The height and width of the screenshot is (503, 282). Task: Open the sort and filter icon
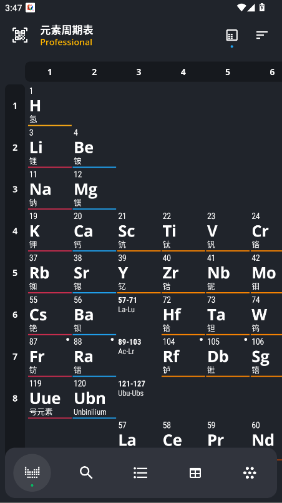pos(261,35)
